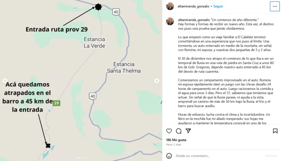Click the header profile avatar picture

(170, 6)
